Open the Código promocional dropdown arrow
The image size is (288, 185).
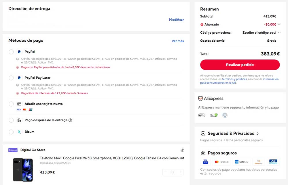click(279, 32)
